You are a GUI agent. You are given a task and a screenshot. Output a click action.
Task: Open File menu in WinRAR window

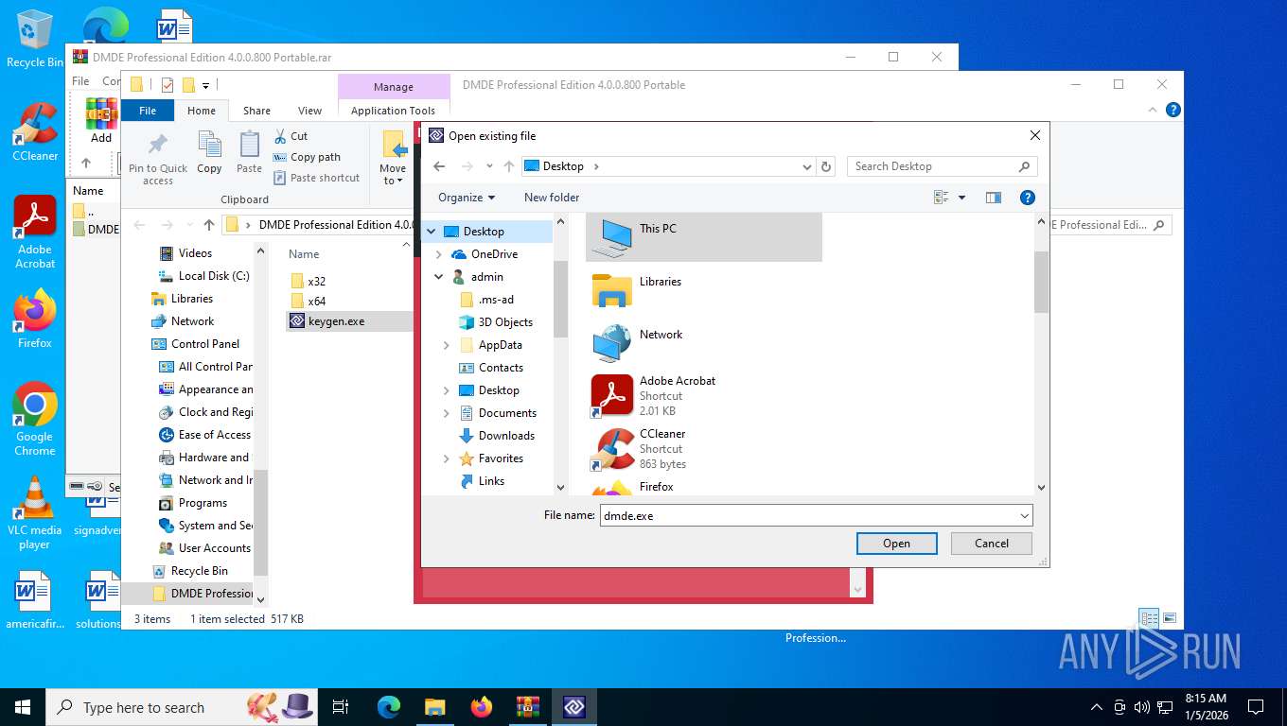point(80,81)
